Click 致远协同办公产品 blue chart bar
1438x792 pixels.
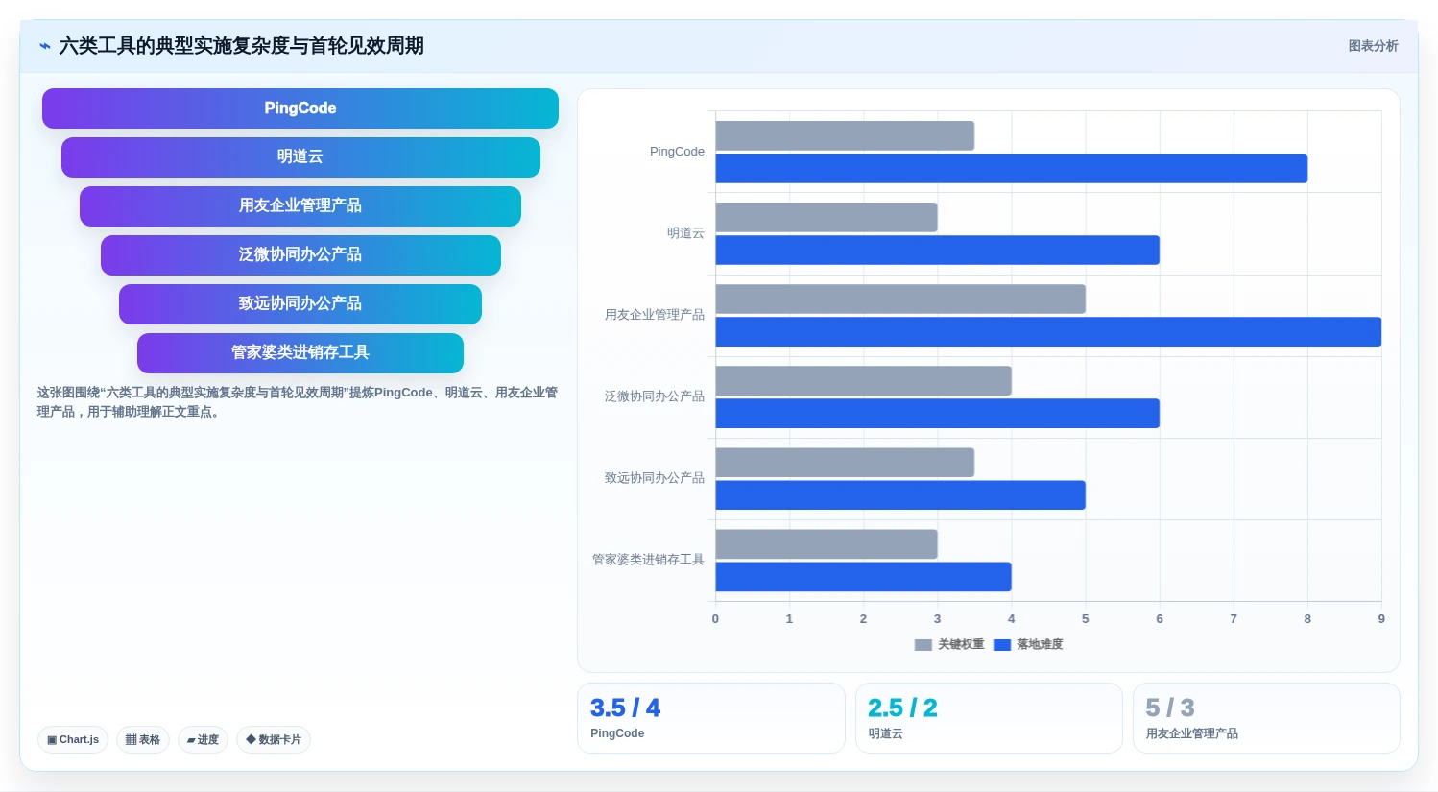click(x=900, y=494)
